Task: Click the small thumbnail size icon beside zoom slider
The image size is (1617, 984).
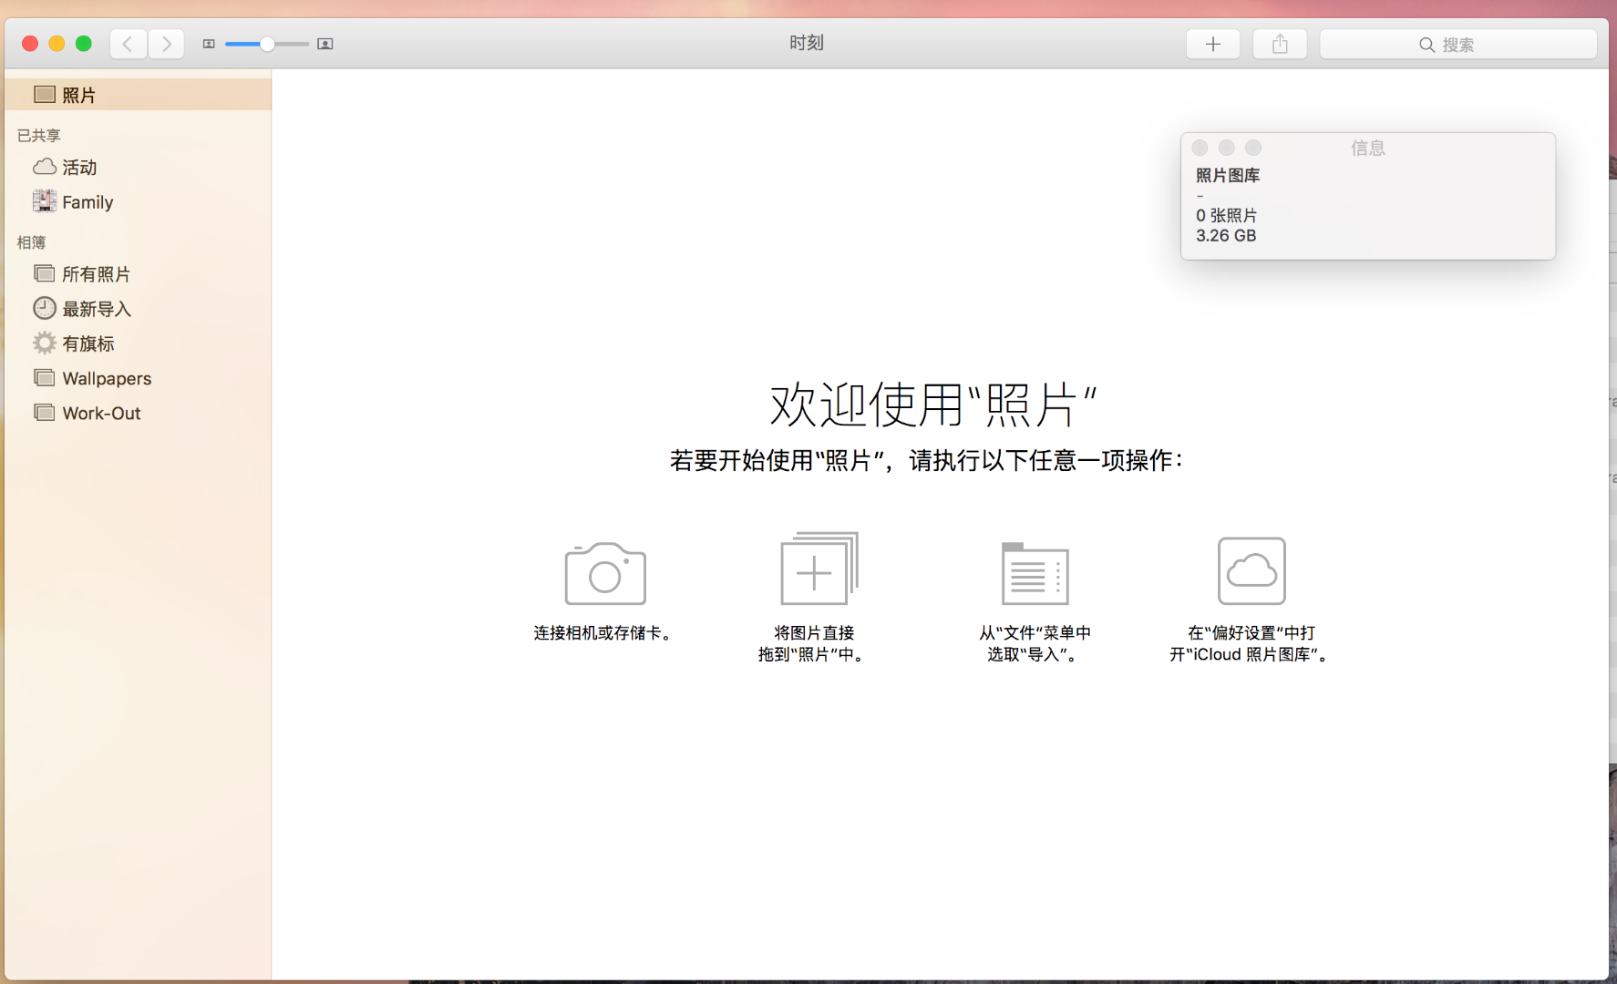Action: (209, 43)
